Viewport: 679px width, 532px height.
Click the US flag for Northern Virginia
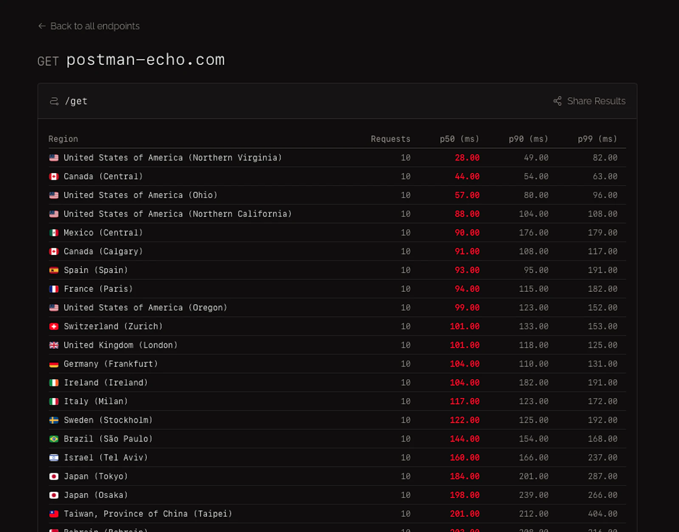pos(54,158)
